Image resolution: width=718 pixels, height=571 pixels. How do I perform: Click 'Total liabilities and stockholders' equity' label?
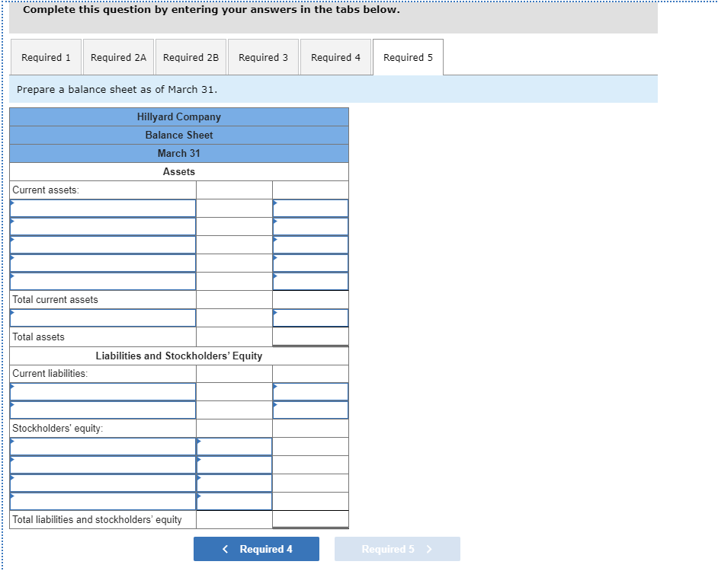(97, 520)
